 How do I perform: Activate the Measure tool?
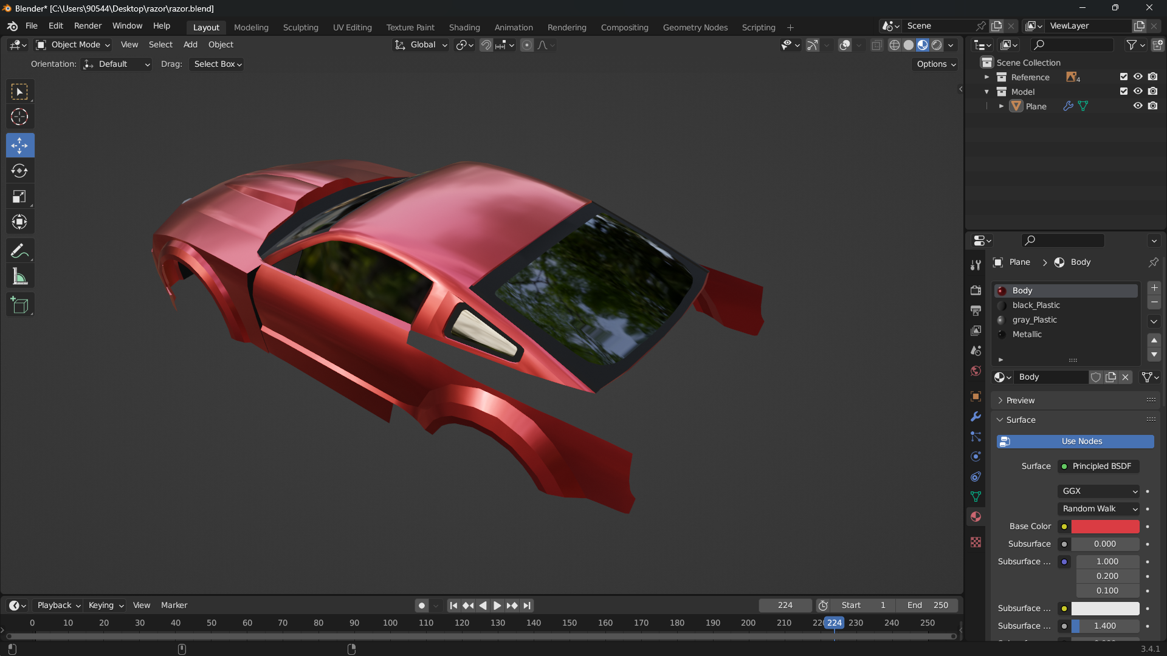tap(19, 277)
